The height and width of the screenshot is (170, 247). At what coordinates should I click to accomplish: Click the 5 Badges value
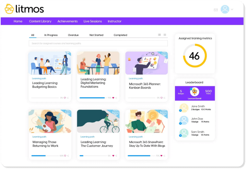coord(181,92)
